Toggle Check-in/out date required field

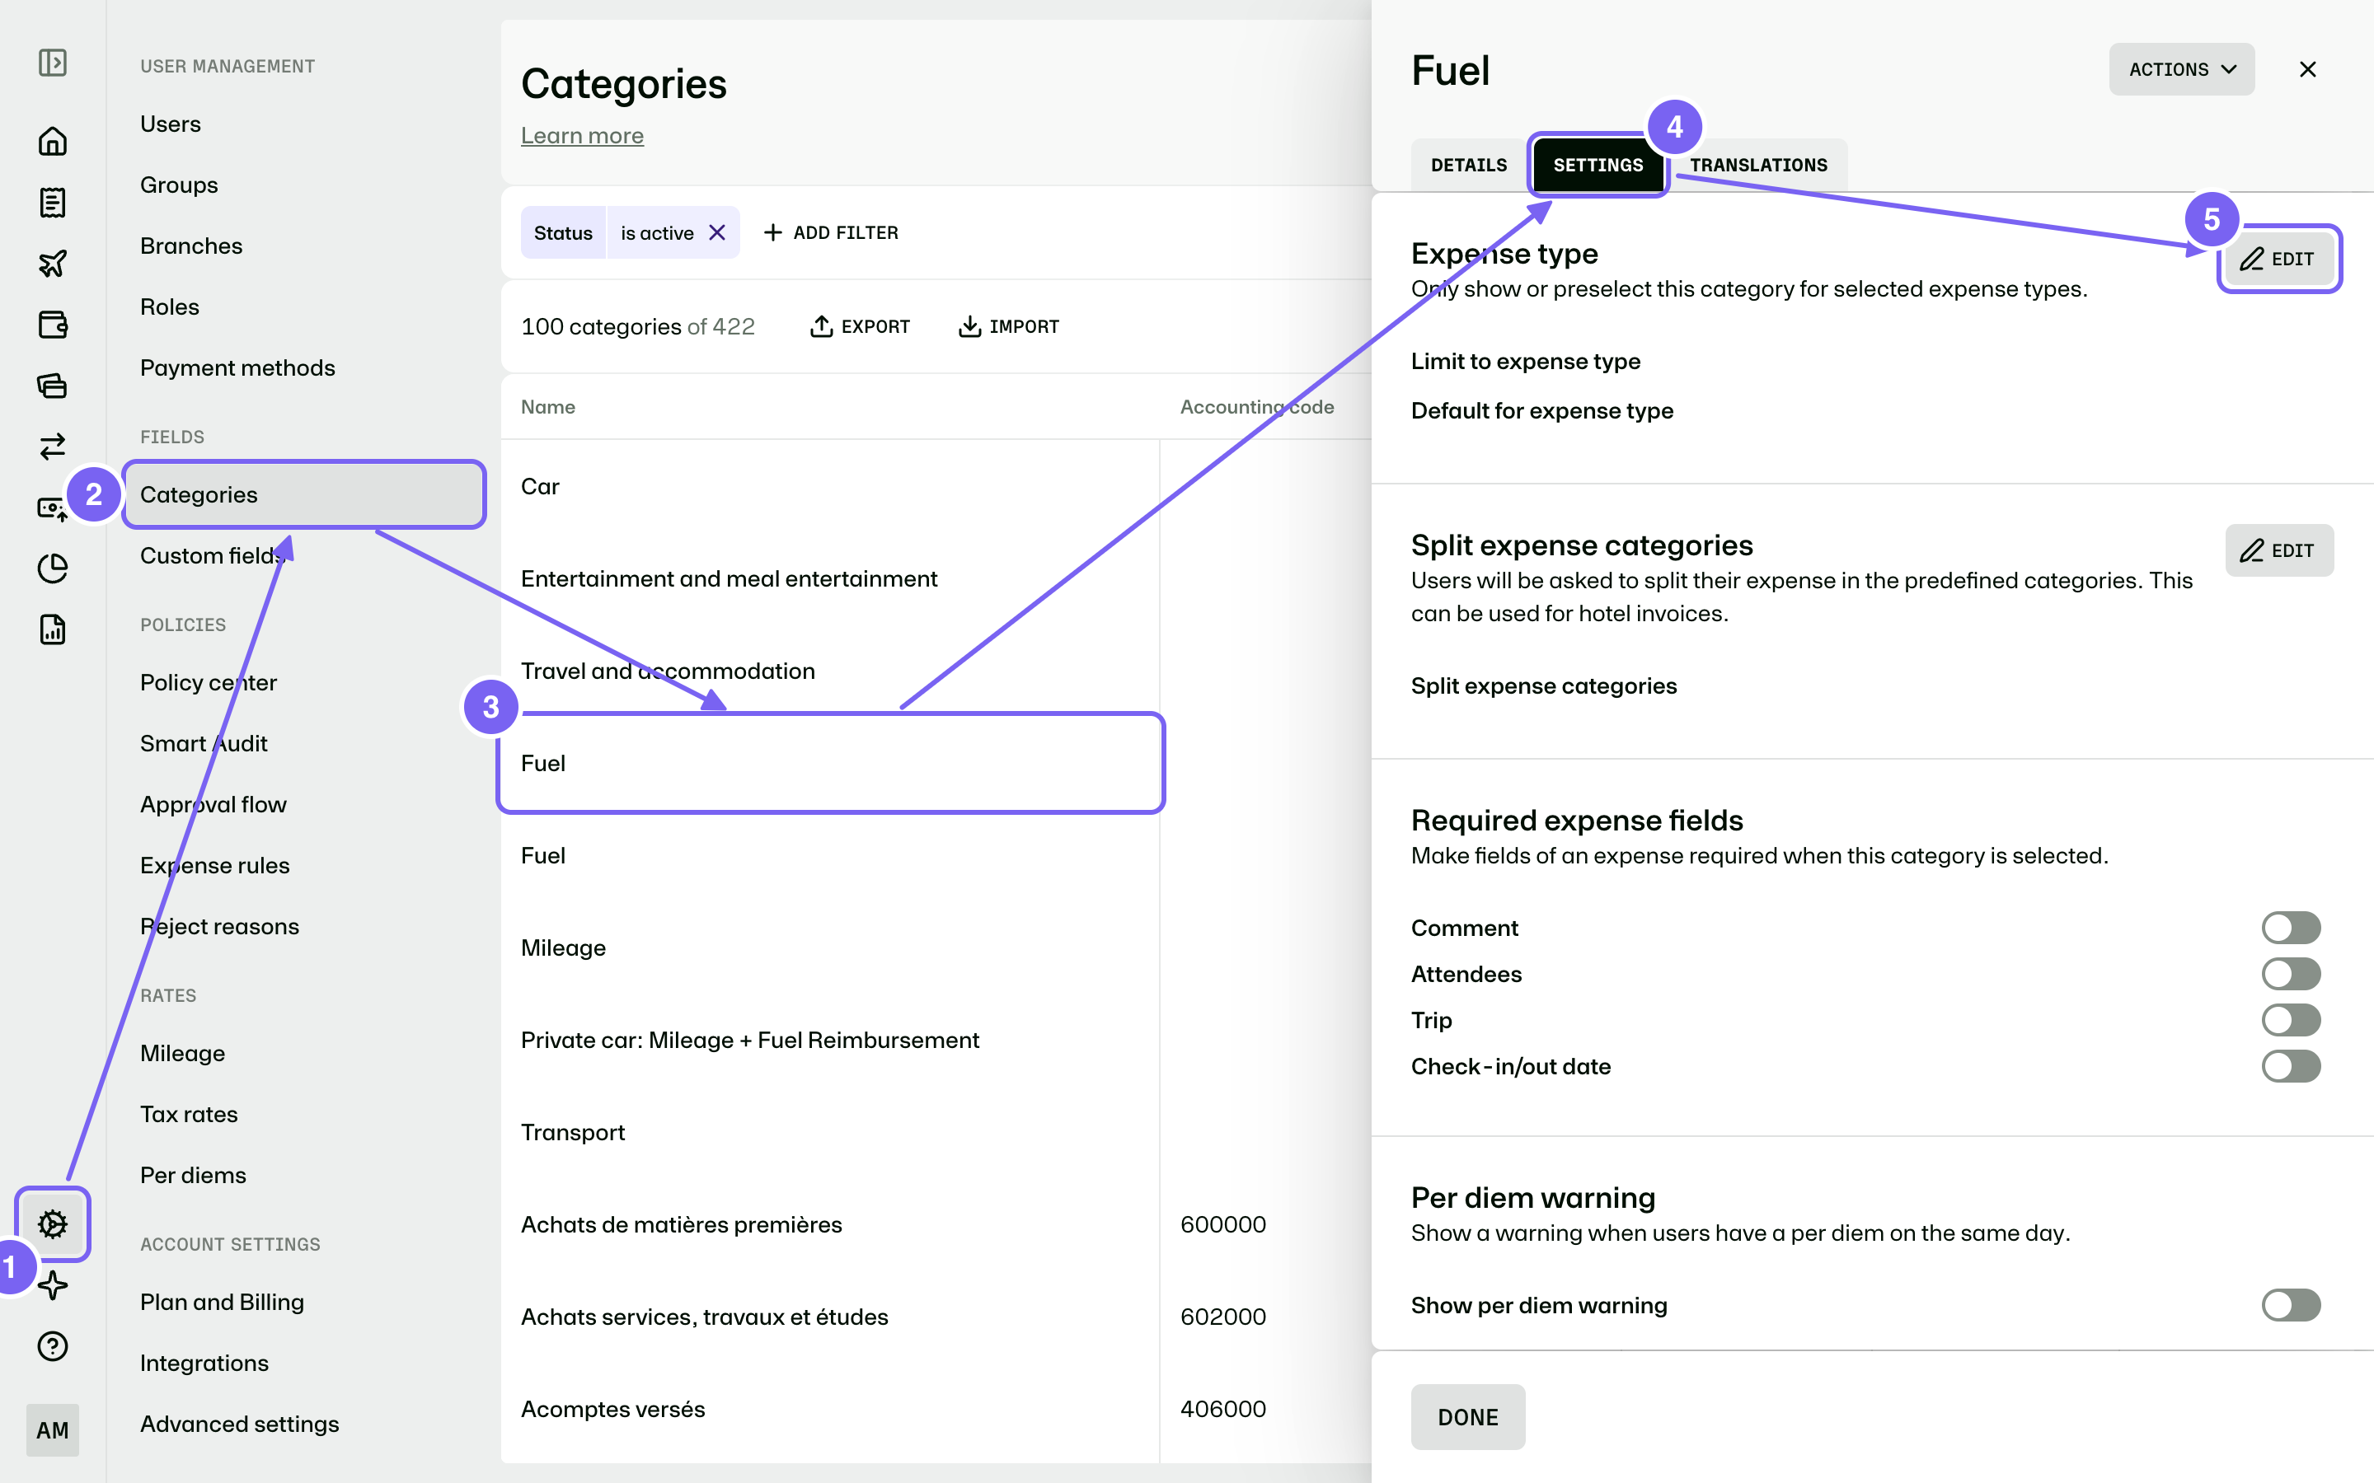(2291, 1066)
